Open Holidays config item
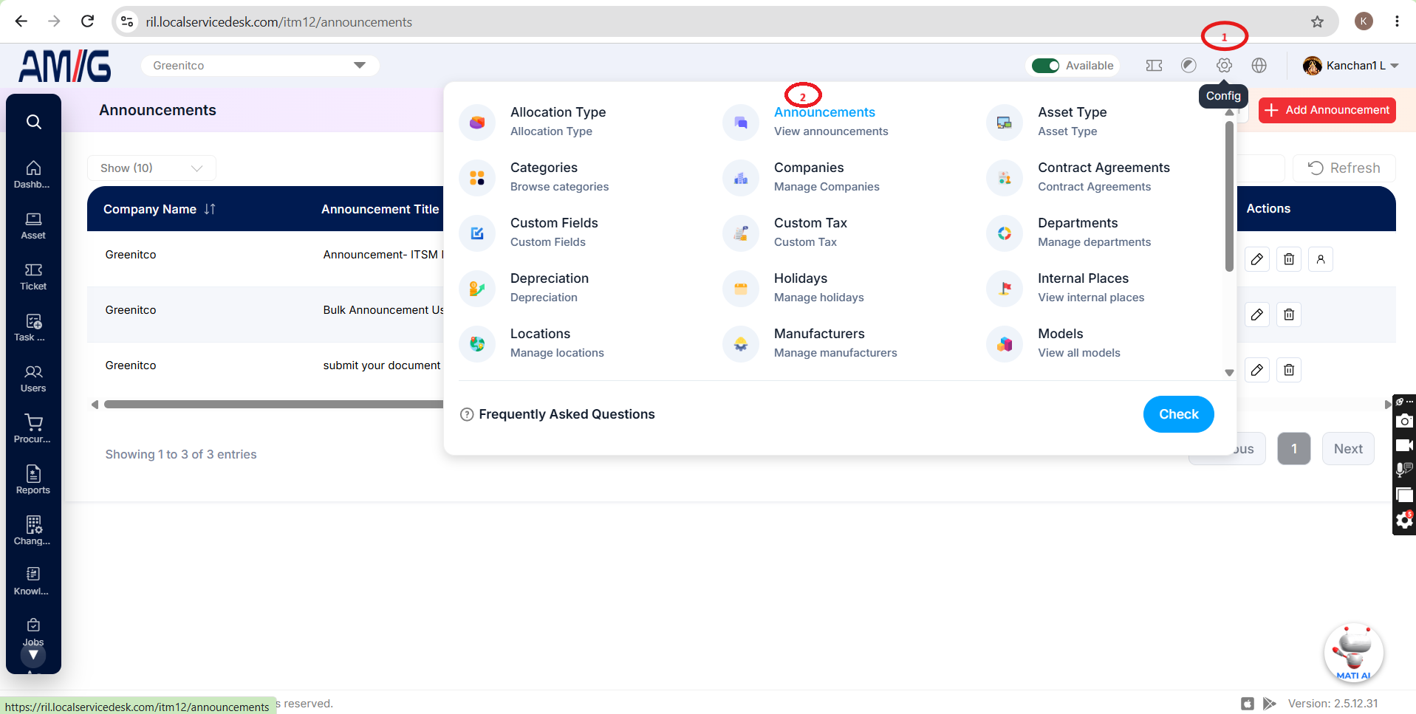 pyautogui.click(x=818, y=287)
